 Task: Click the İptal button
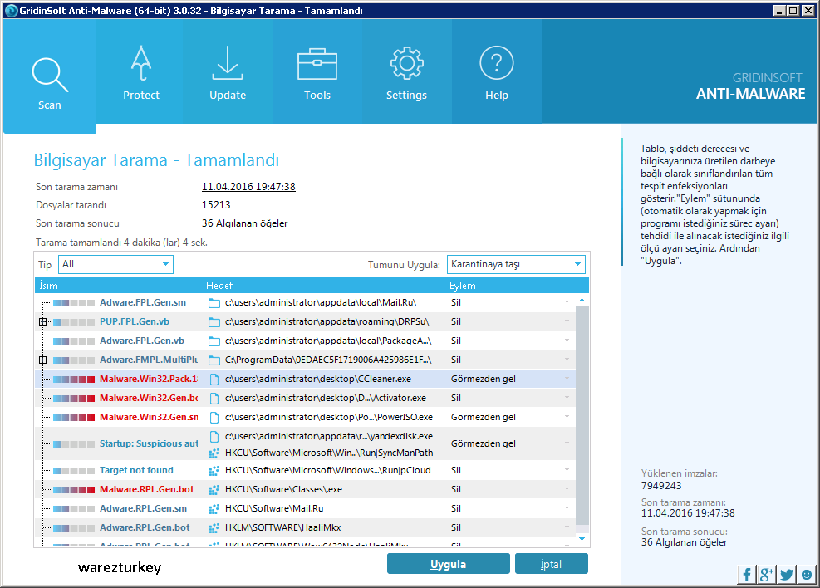(551, 563)
